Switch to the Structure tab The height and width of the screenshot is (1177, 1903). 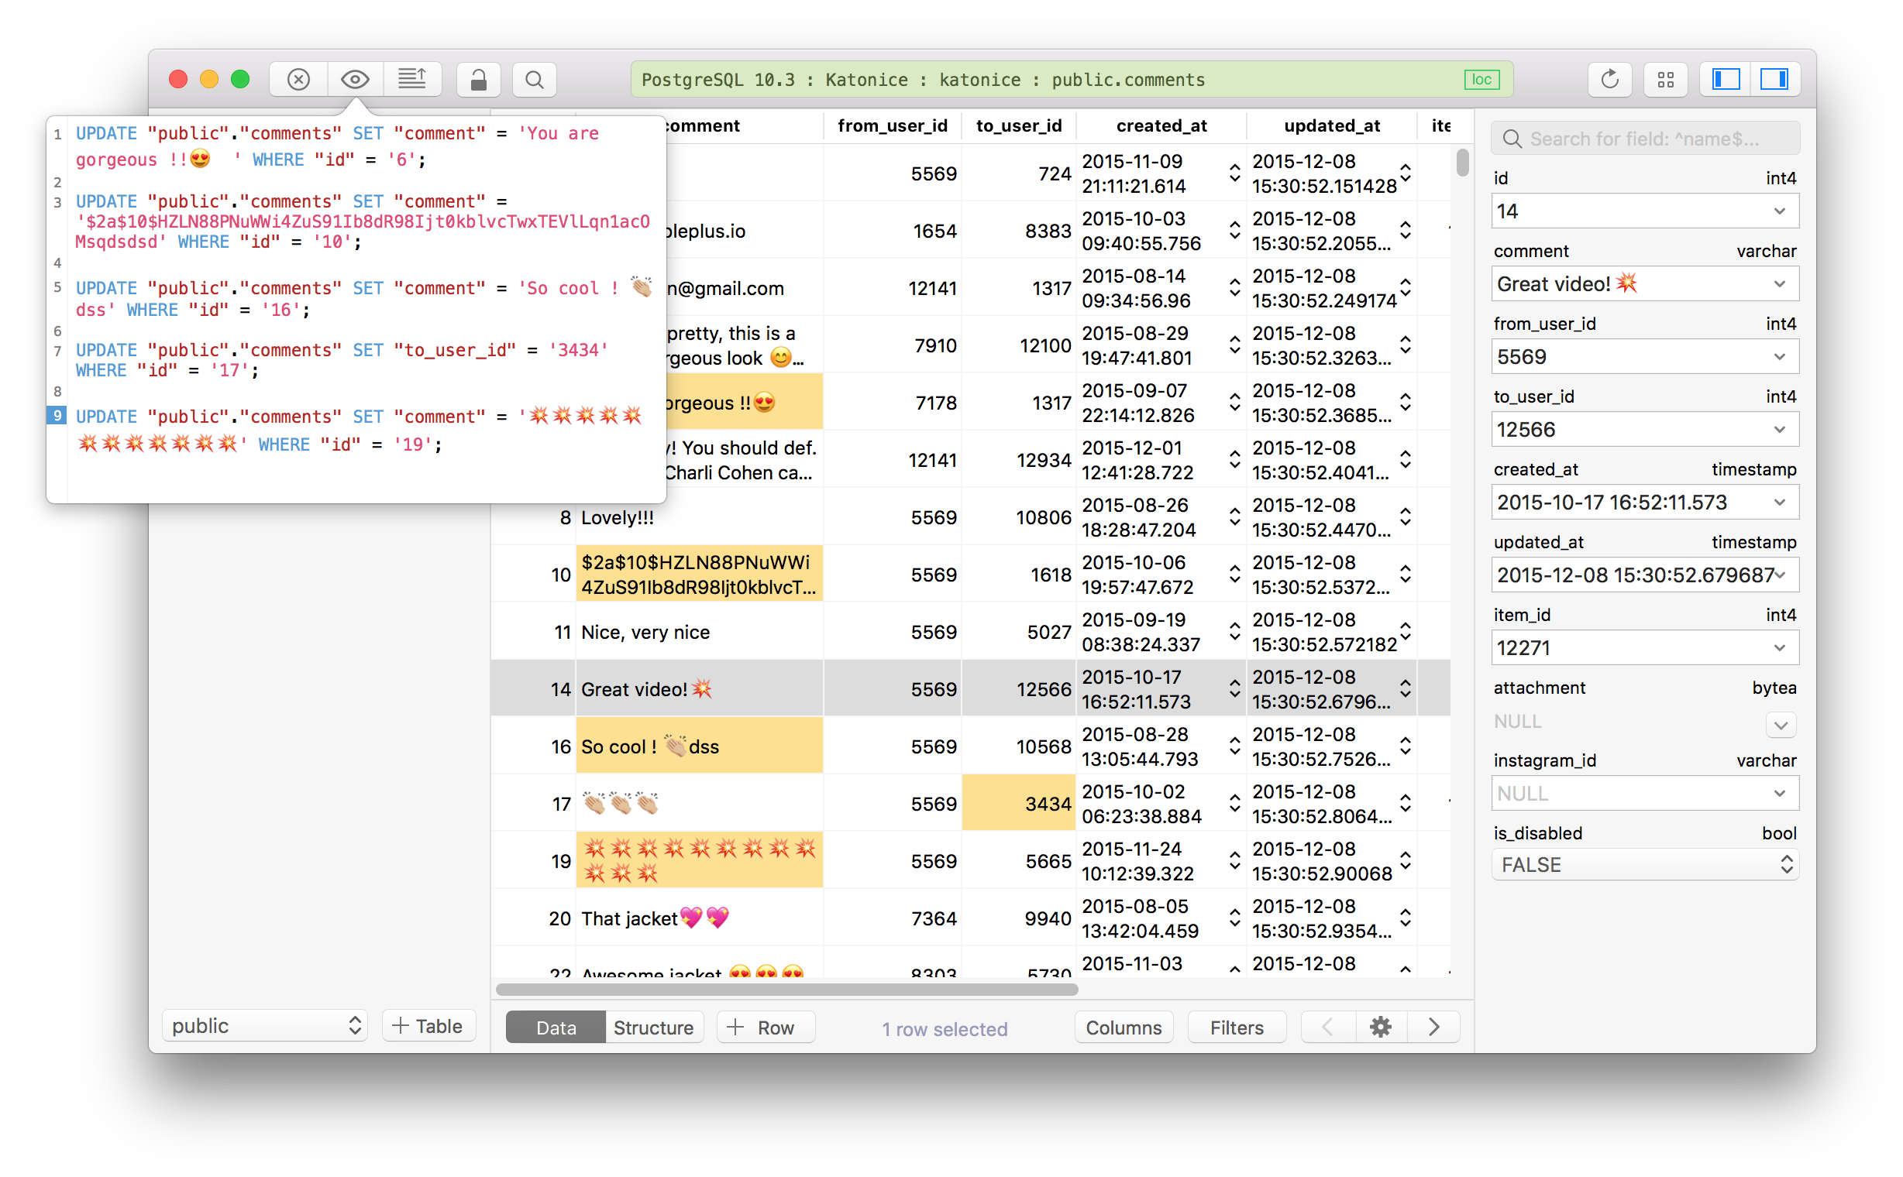[x=652, y=1028]
